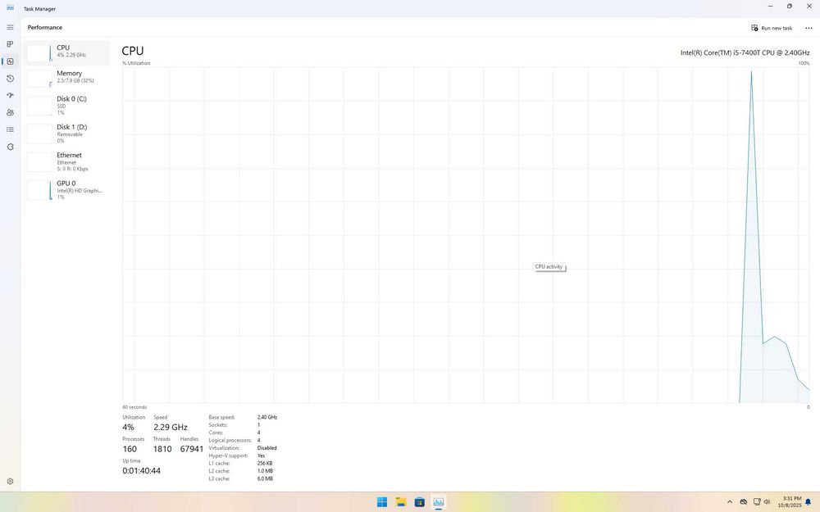The width and height of the screenshot is (820, 512).
Task: Click Task Manager taskbar icon
Action: pyautogui.click(x=438, y=502)
